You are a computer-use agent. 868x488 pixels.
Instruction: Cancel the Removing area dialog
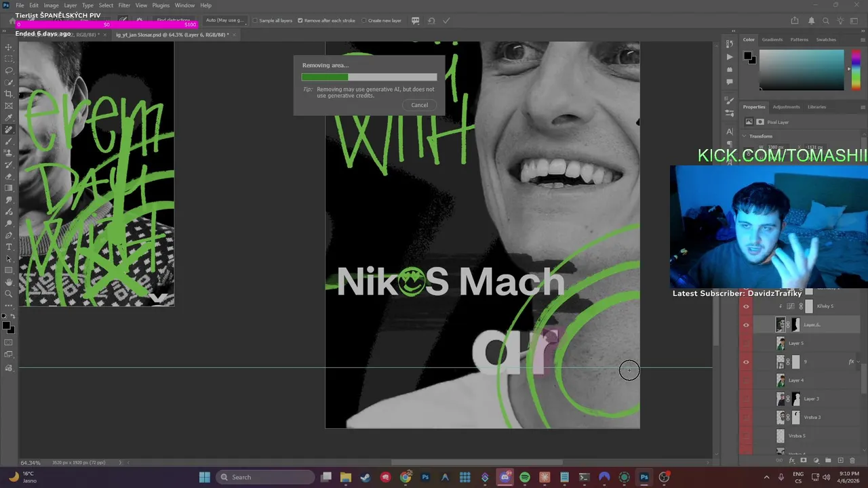click(x=420, y=105)
